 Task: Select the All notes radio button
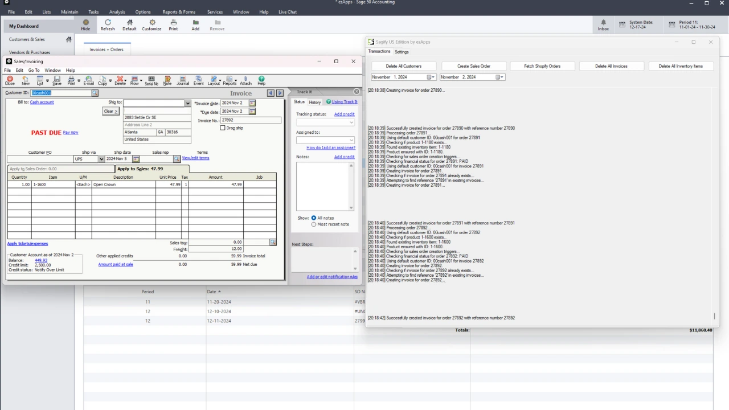coord(313,218)
